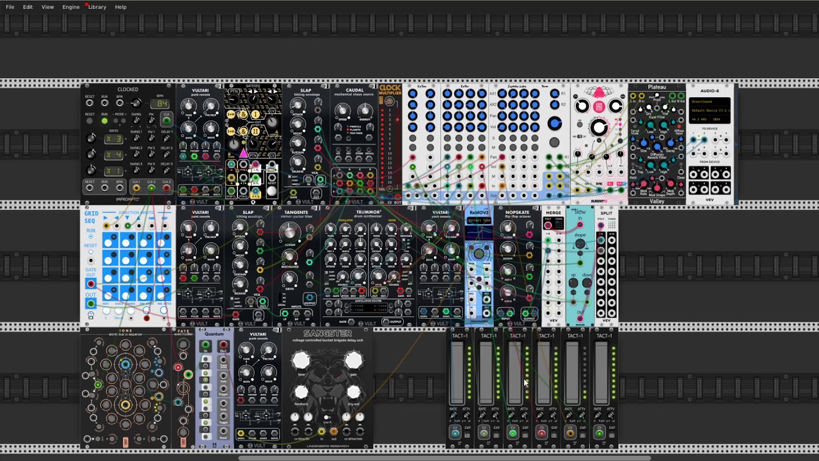Open the File menu
This screenshot has width=819, height=461.
tap(10, 7)
